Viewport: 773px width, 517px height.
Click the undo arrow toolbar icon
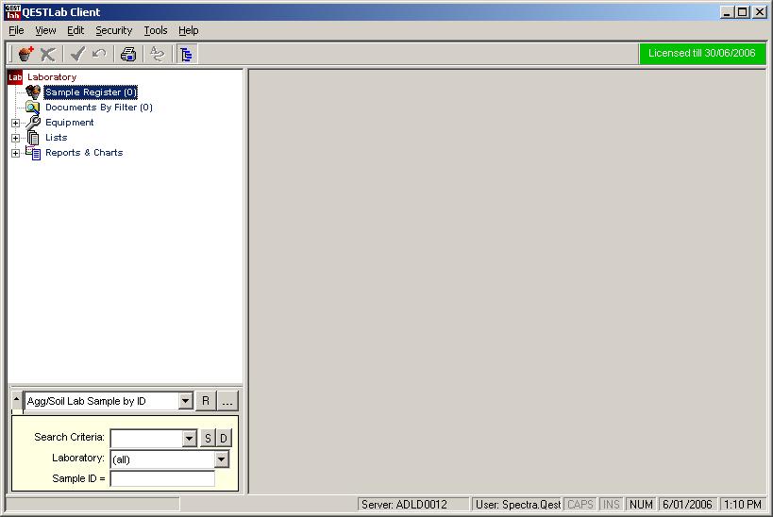[99, 54]
